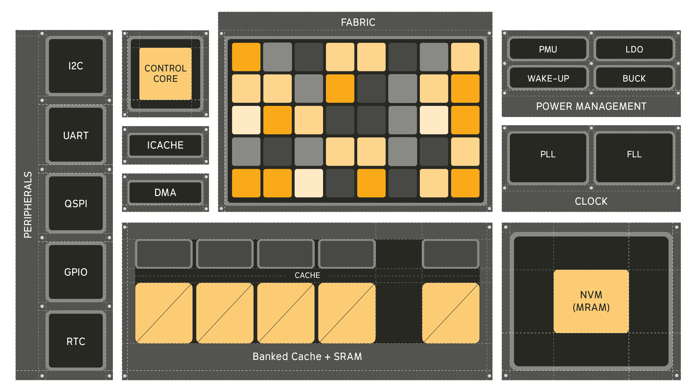This screenshot has height=392, width=697.
Task: Select the GPIO peripheral block
Action: 76,272
